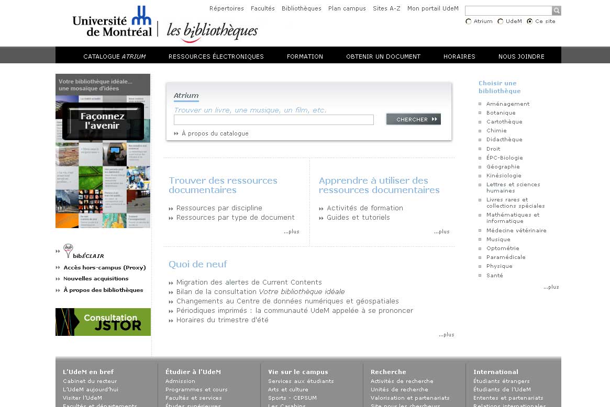Focus the Atrium catalogue search field
The image size is (610, 407).
[x=273, y=120]
